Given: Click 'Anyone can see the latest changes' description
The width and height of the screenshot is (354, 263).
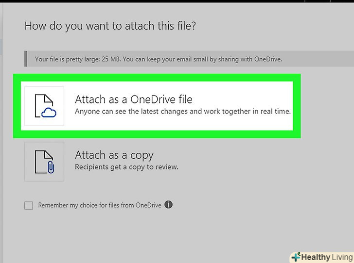Looking at the screenshot, I should pyautogui.click(x=182, y=112).
